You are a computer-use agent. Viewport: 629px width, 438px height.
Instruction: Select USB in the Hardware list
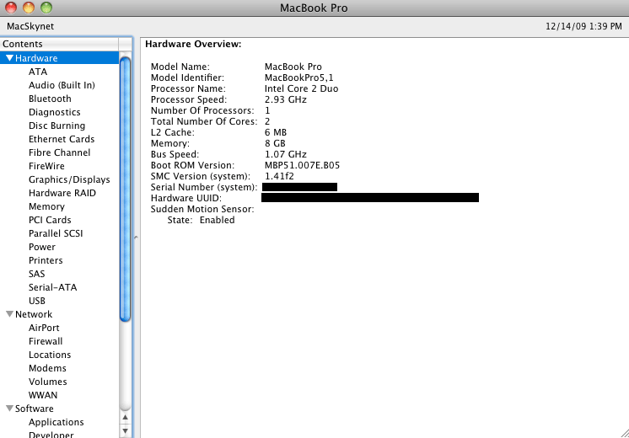(37, 301)
